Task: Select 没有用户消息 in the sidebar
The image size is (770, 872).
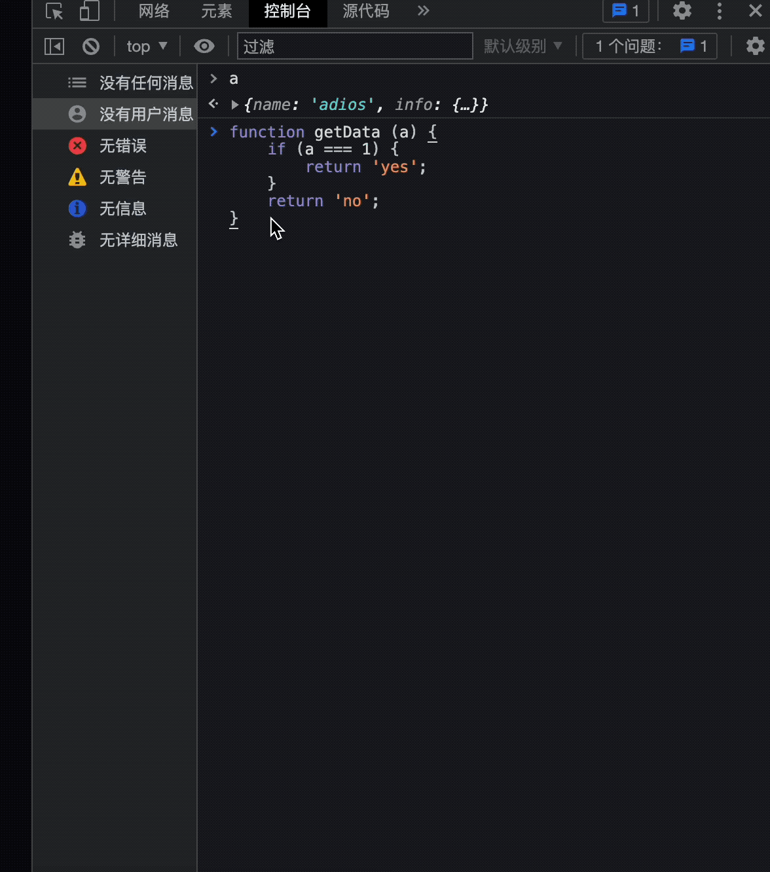Action: pyautogui.click(x=115, y=114)
